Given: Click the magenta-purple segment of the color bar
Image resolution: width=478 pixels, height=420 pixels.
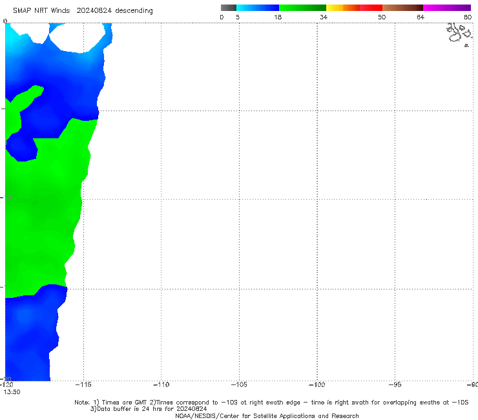Looking at the screenshot, I should (x=447, y=8).
